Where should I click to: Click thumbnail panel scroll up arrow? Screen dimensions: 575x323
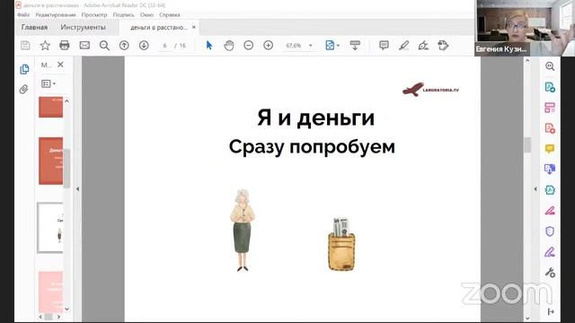pos(66,100)
